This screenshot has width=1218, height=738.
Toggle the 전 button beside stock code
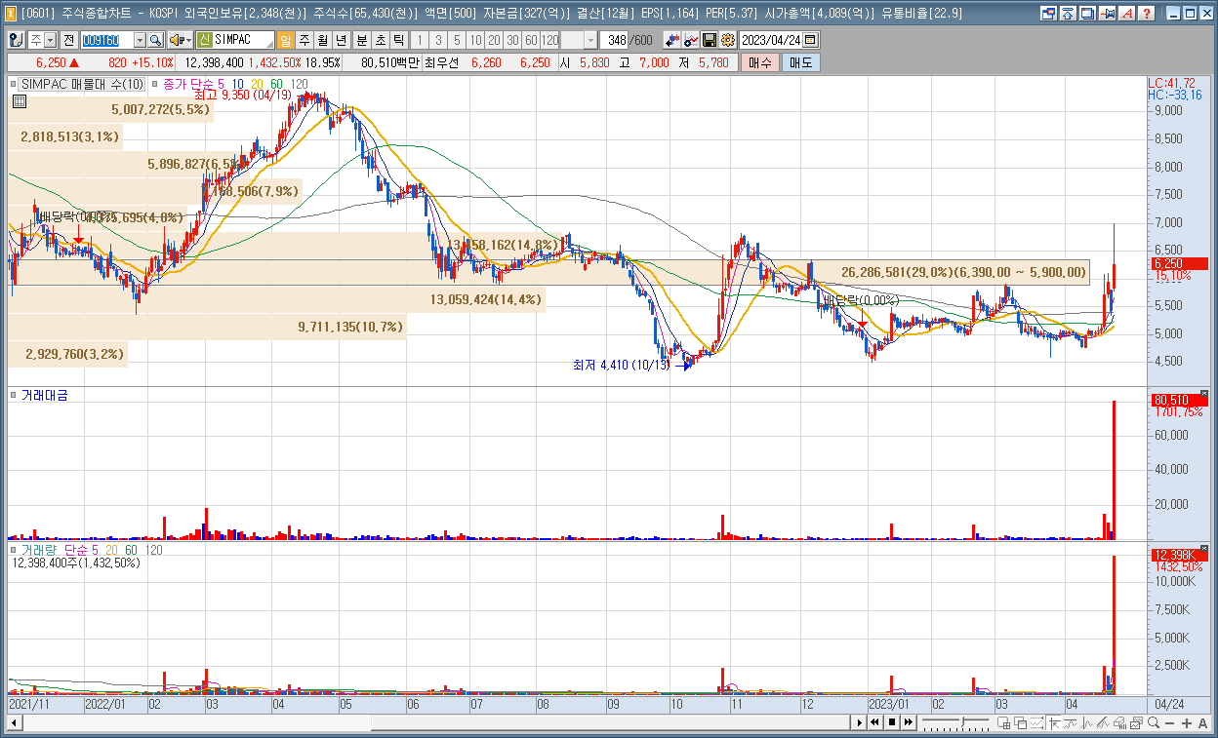(69, 40)
